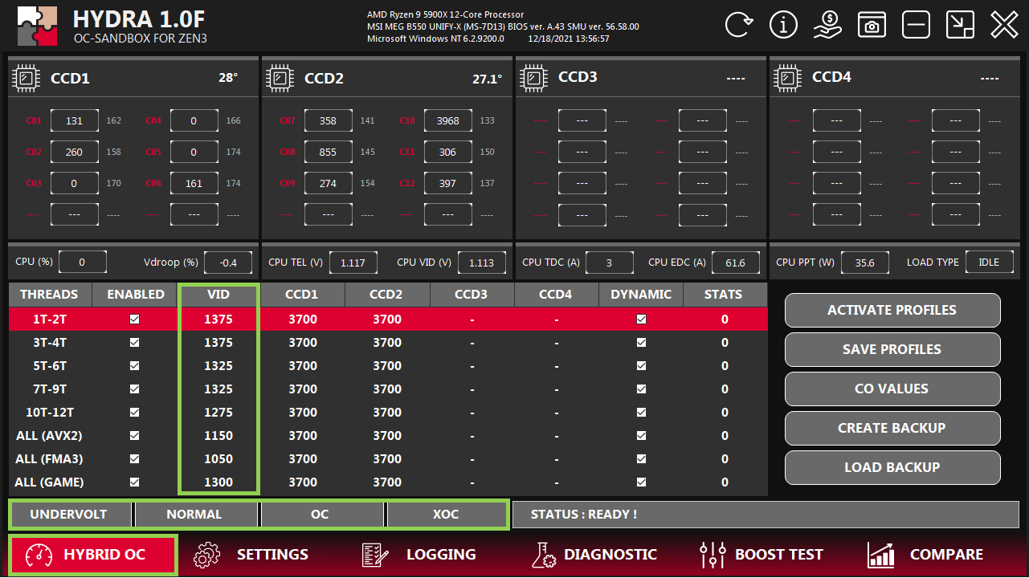
Task: Switch to the BOOST TEST tab
Action: pos(762,555)
